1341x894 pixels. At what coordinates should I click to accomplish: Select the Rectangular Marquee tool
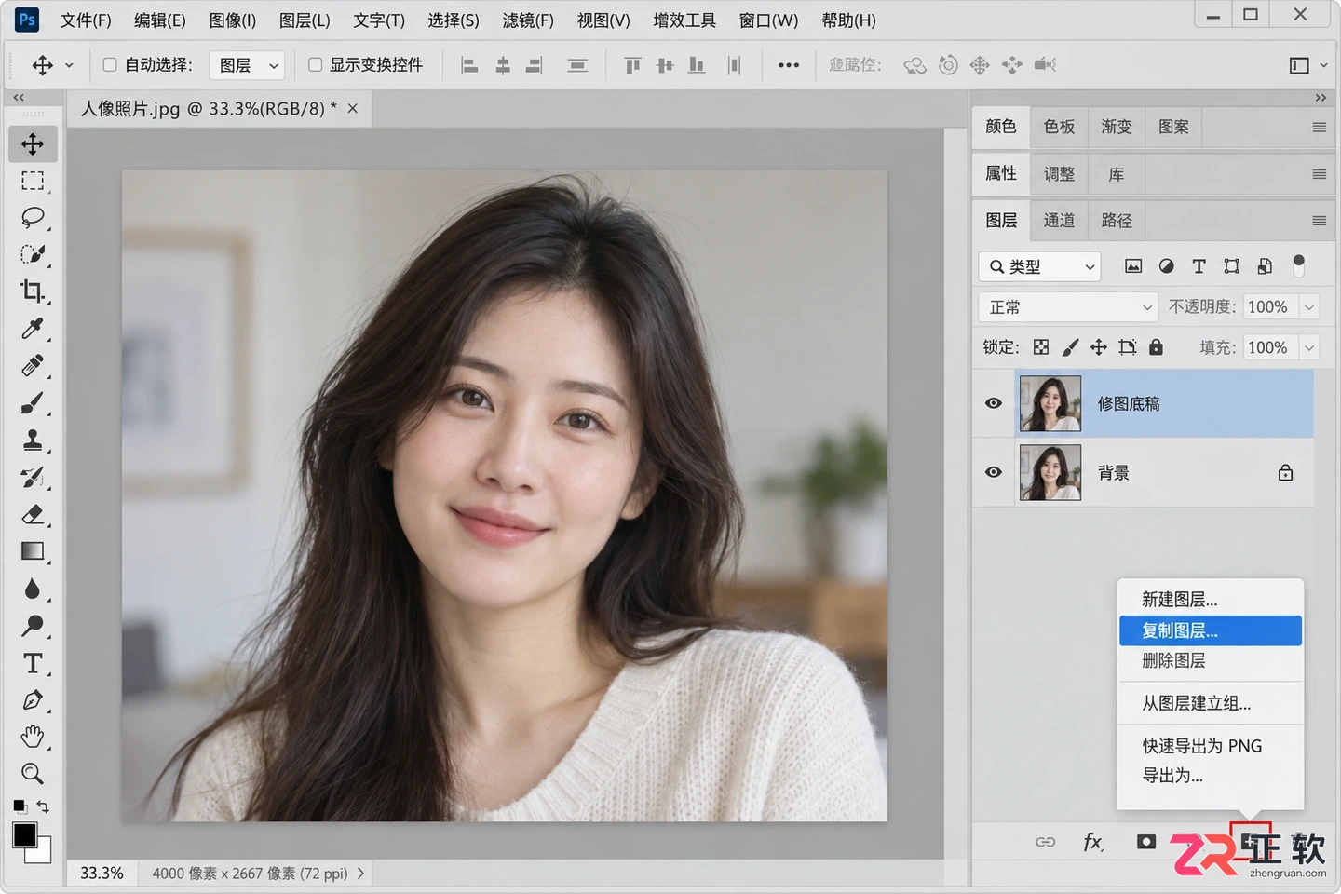pyautogui.click(x=33, y=181)
